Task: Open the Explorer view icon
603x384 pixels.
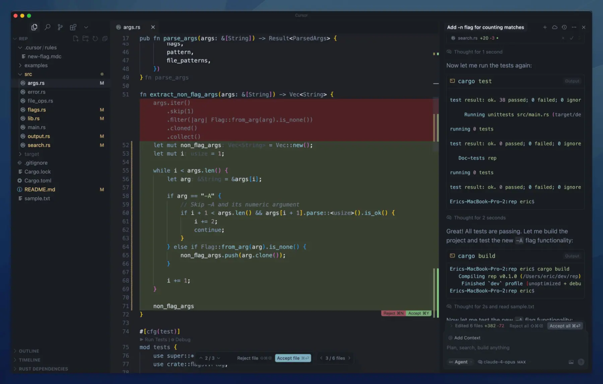Action: (x=34, y=27)
